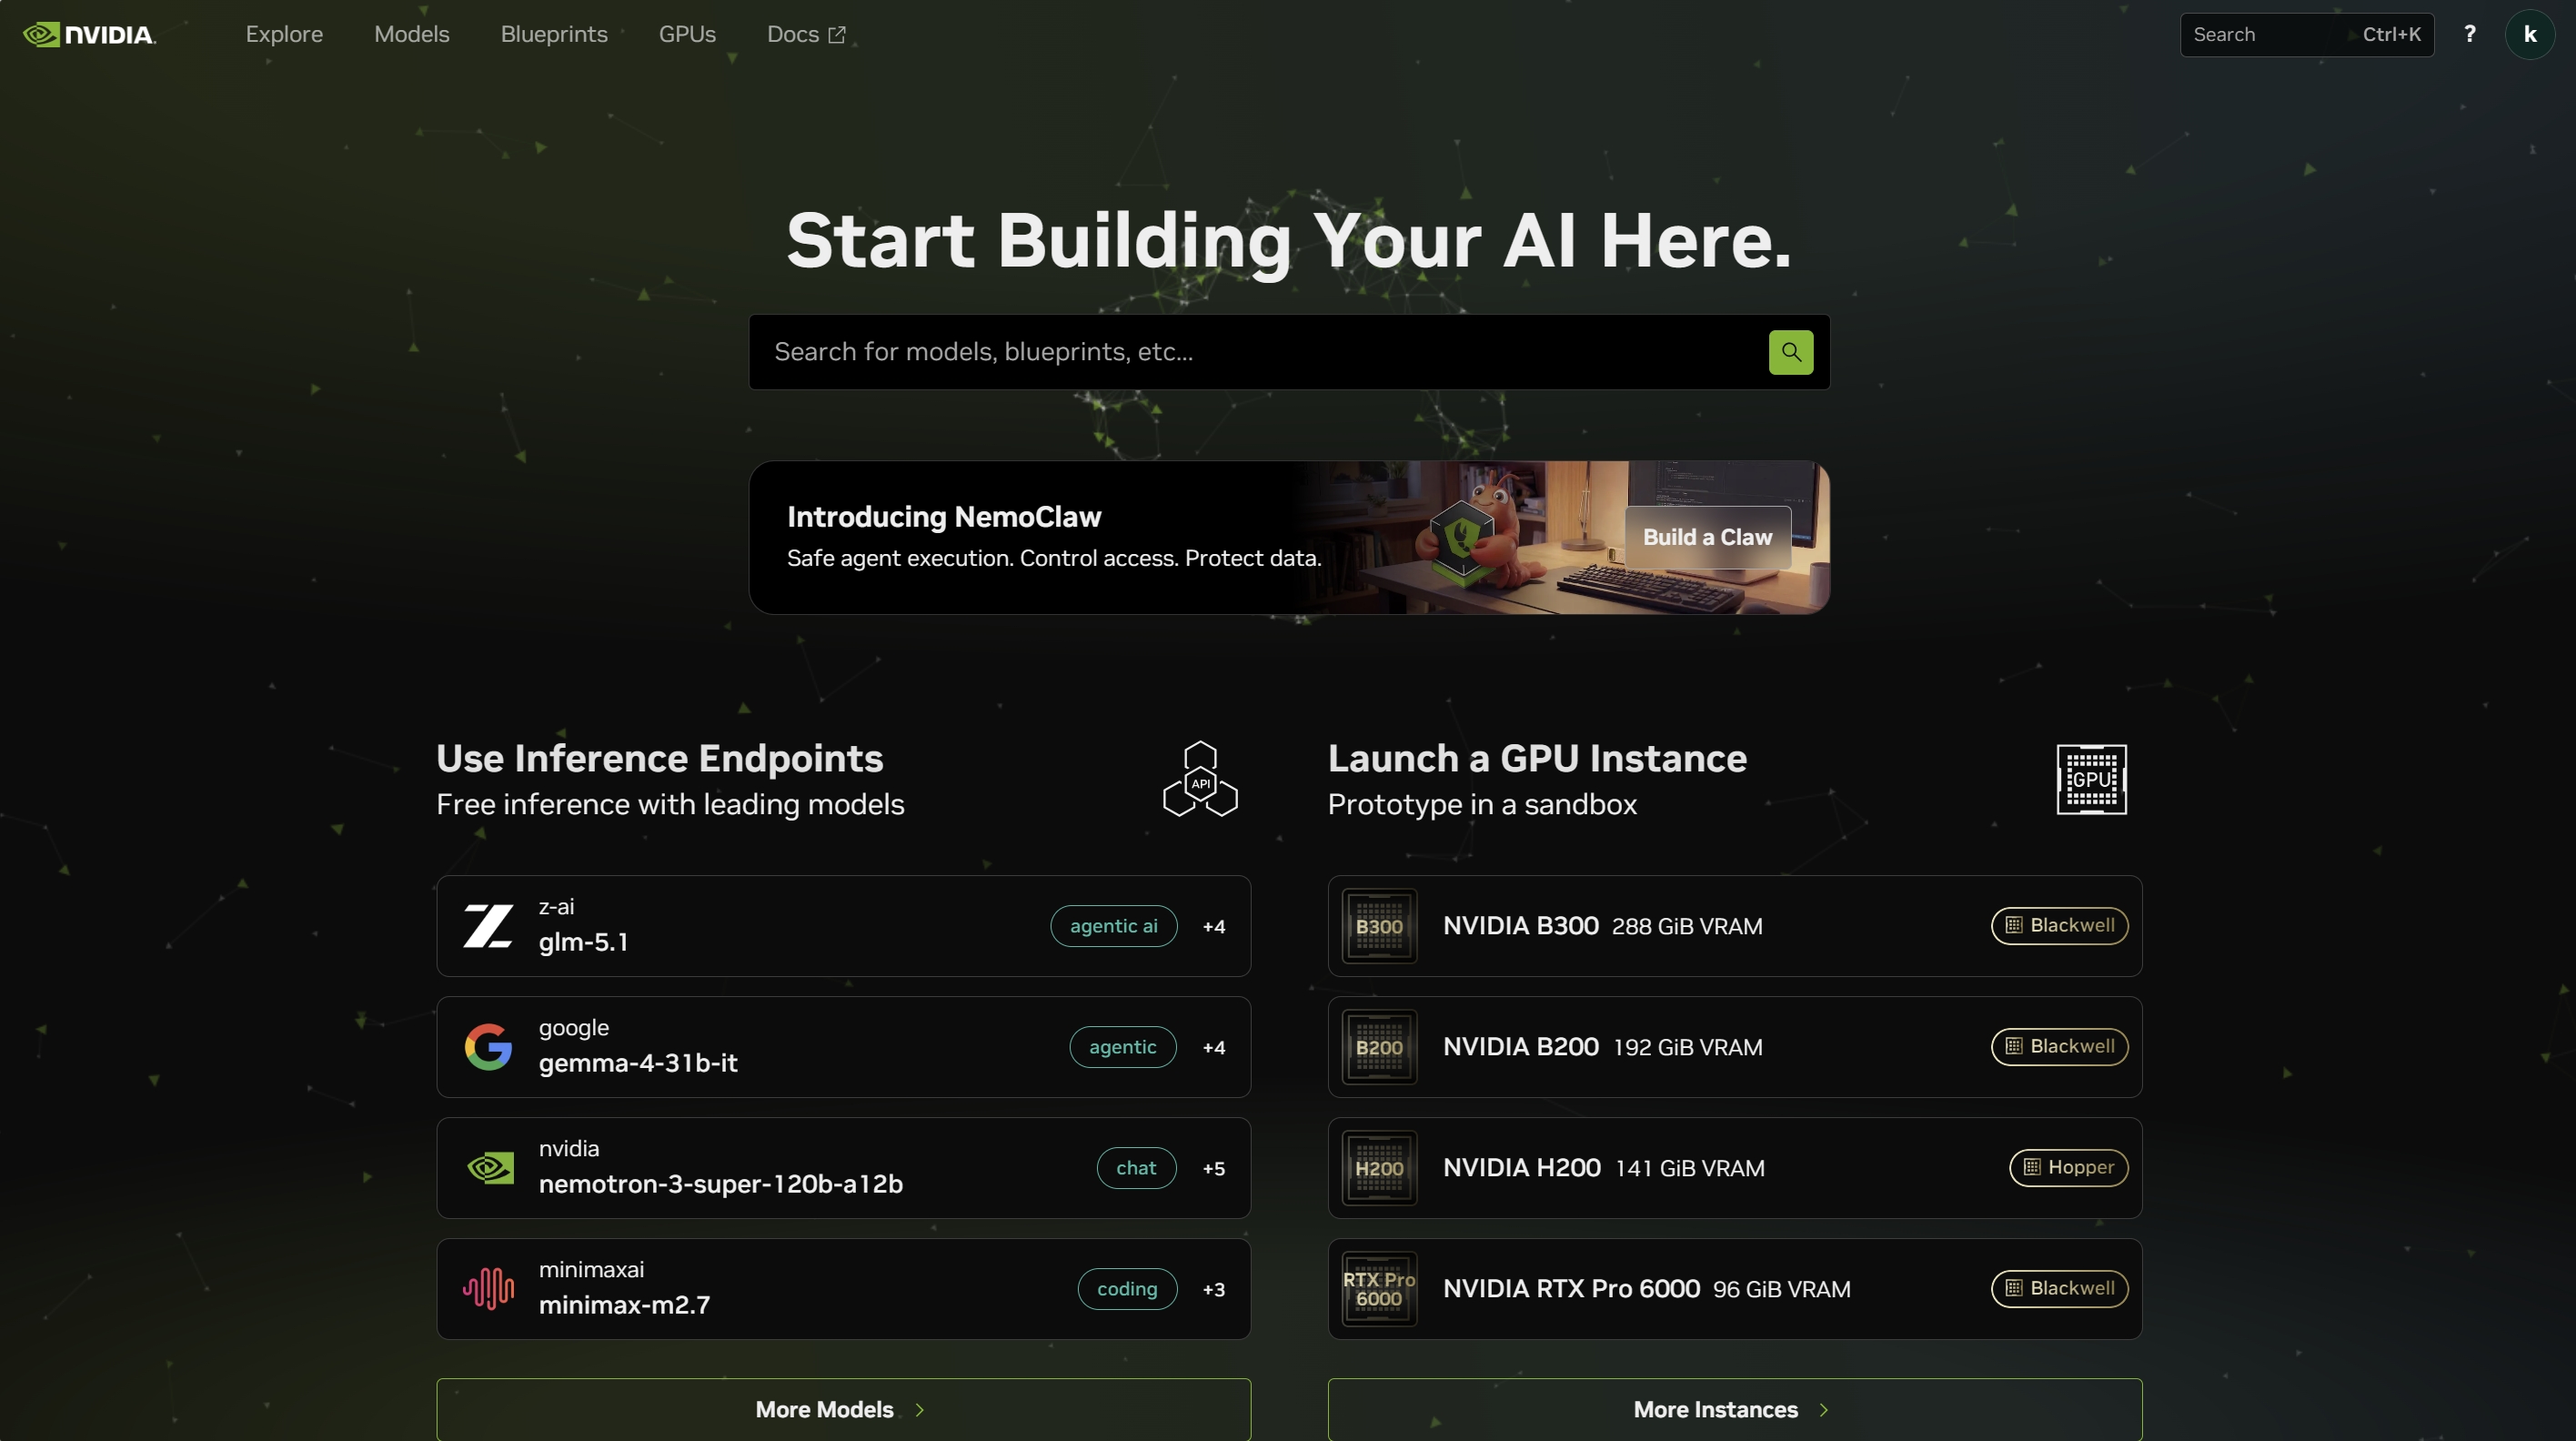Click the Google logo for gemma model
The image size is (2576, 1441).
[x=488, y=1047]
